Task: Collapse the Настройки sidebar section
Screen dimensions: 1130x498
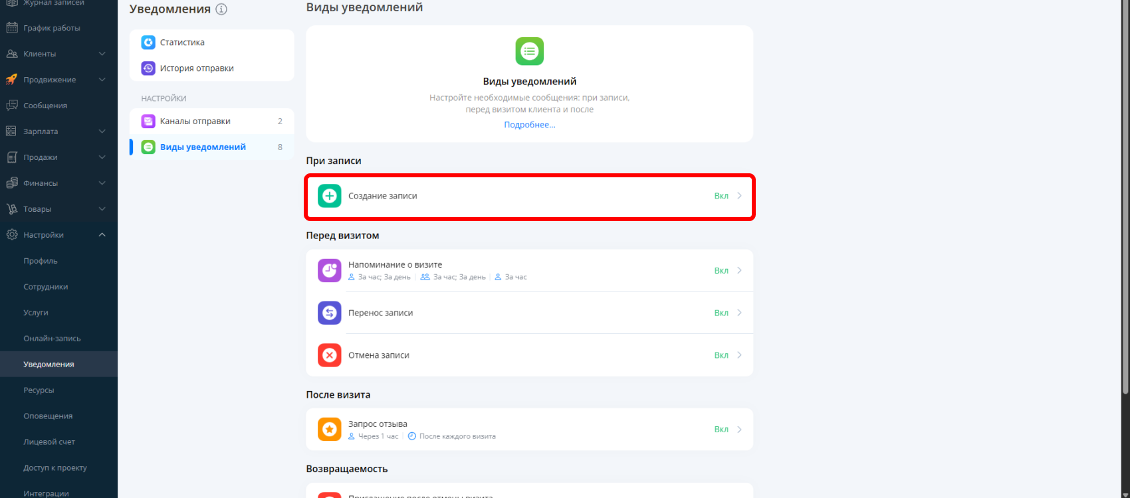Action: (102, 235)
